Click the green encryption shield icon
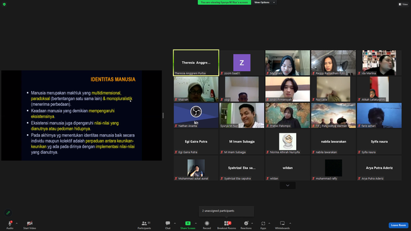This screenshot has width=411, height=231. click(x=4, y=4)
